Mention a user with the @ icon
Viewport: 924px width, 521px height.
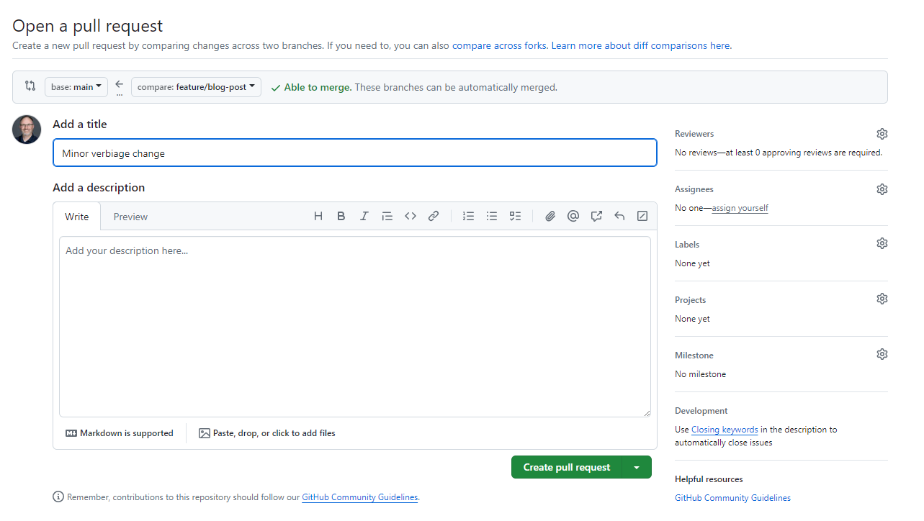[573, 215]
